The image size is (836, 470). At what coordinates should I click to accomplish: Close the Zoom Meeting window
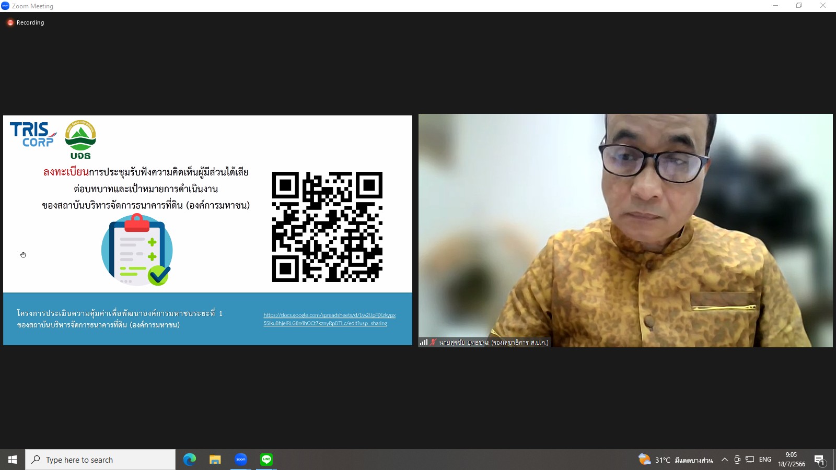[x=823, y=6]
